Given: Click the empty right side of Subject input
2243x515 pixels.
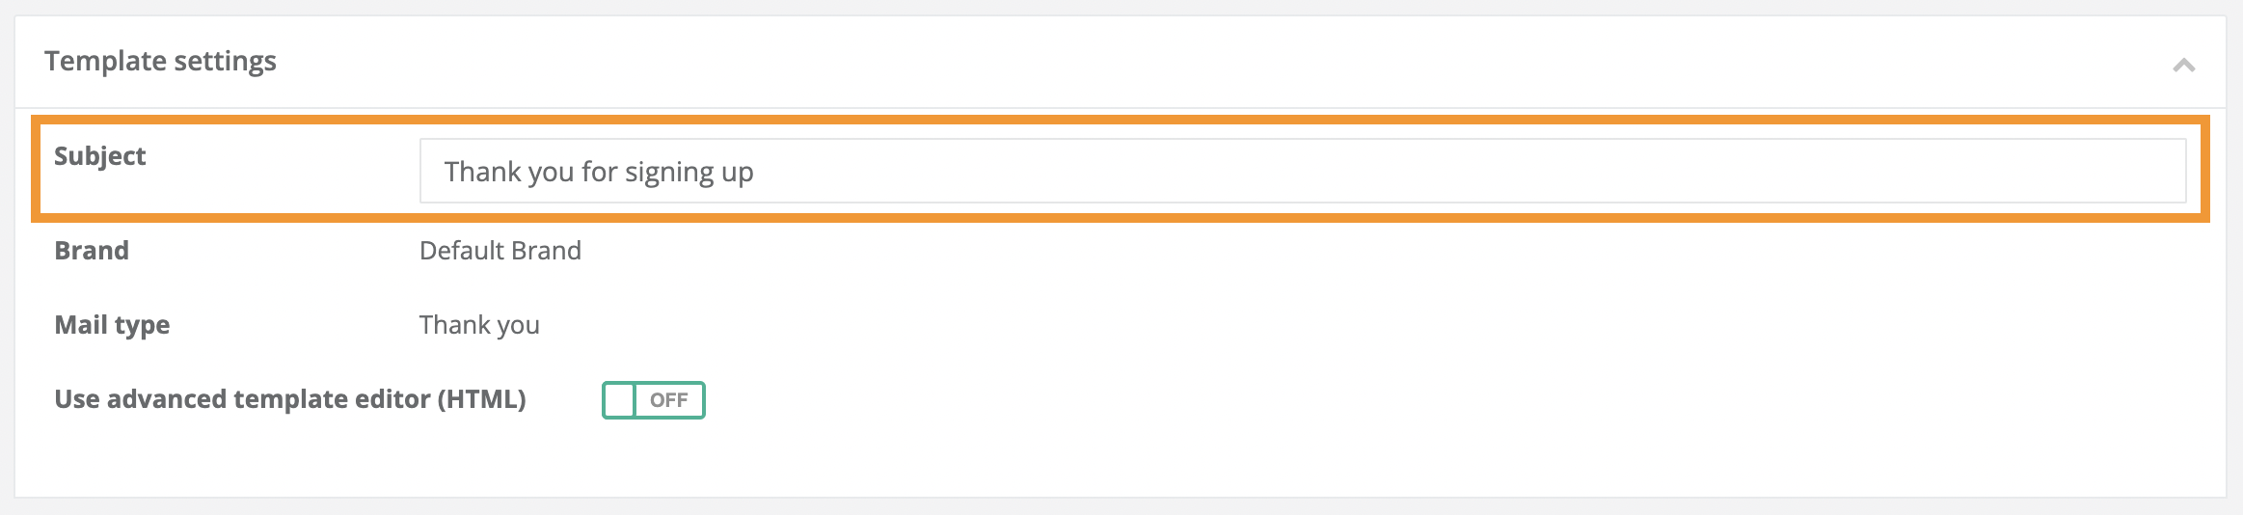Looking at the screenshot, I should point(1736,172).
